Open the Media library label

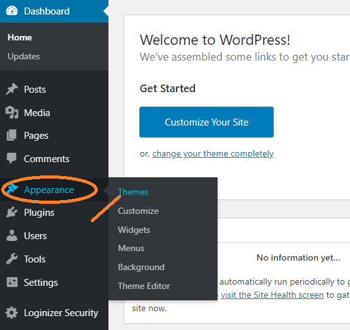click(x=37, y=113)
